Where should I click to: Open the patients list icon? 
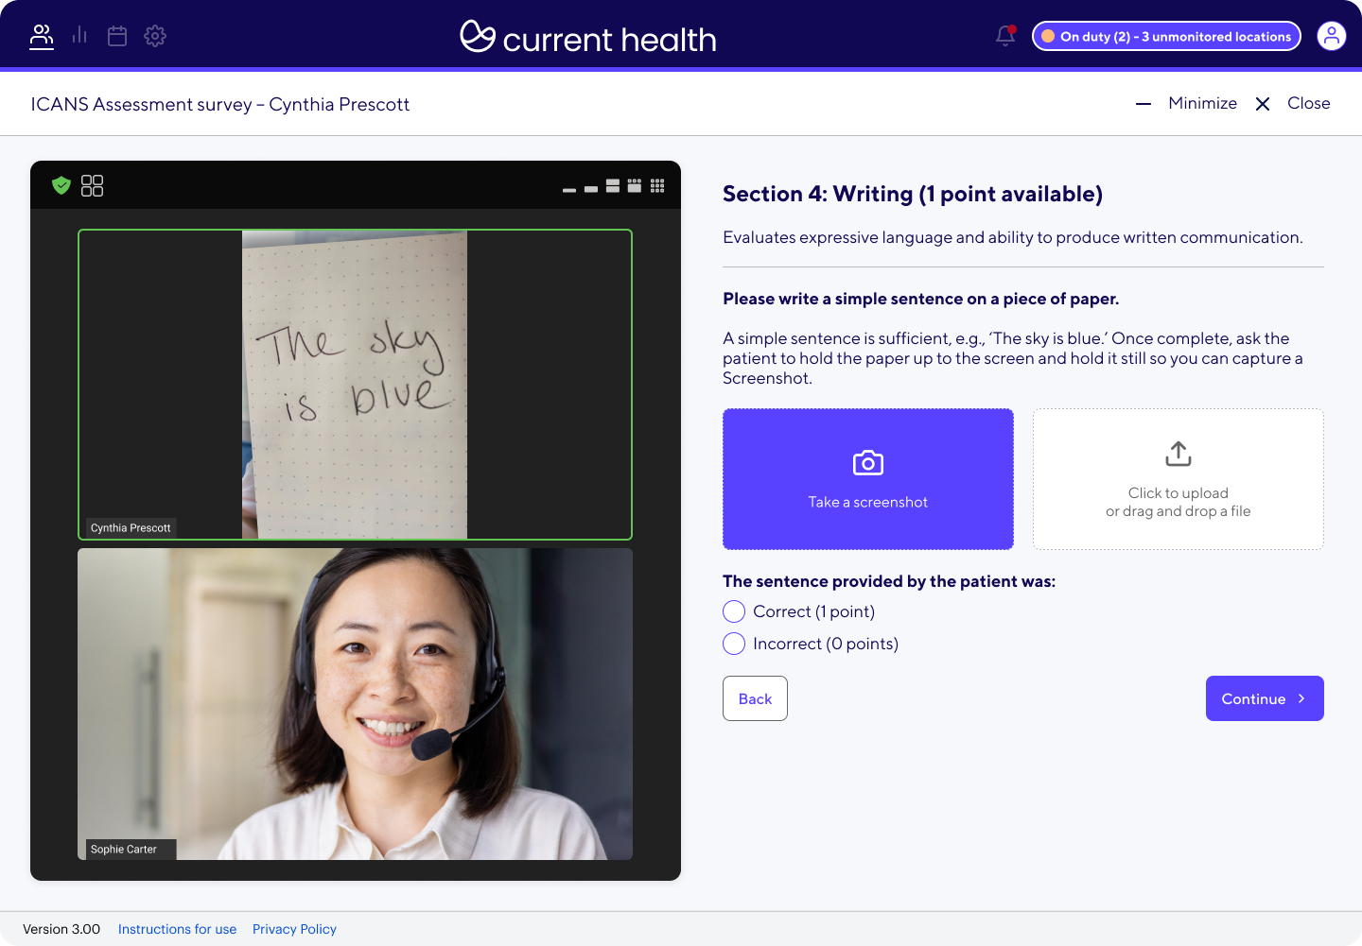(42, 36)
